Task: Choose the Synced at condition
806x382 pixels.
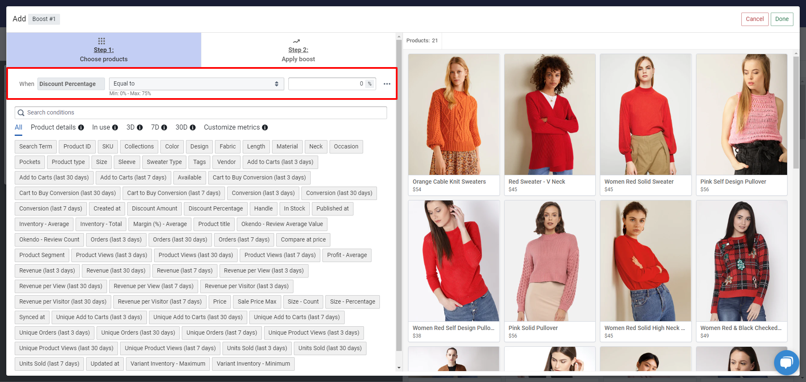Action: point(32,317)
